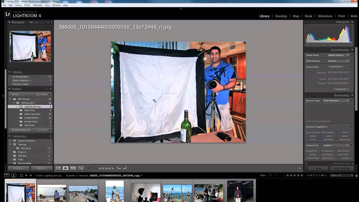Image resolution: width=359 pixels, height=202 pixels.
Task: Open Survey view icon in toolbar
Action: 80,168
